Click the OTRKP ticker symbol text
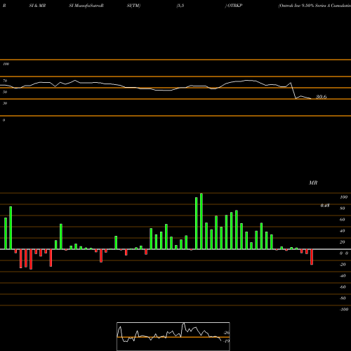Image resolution: width=351 pixels, height=351 pixels. (234, 6)
